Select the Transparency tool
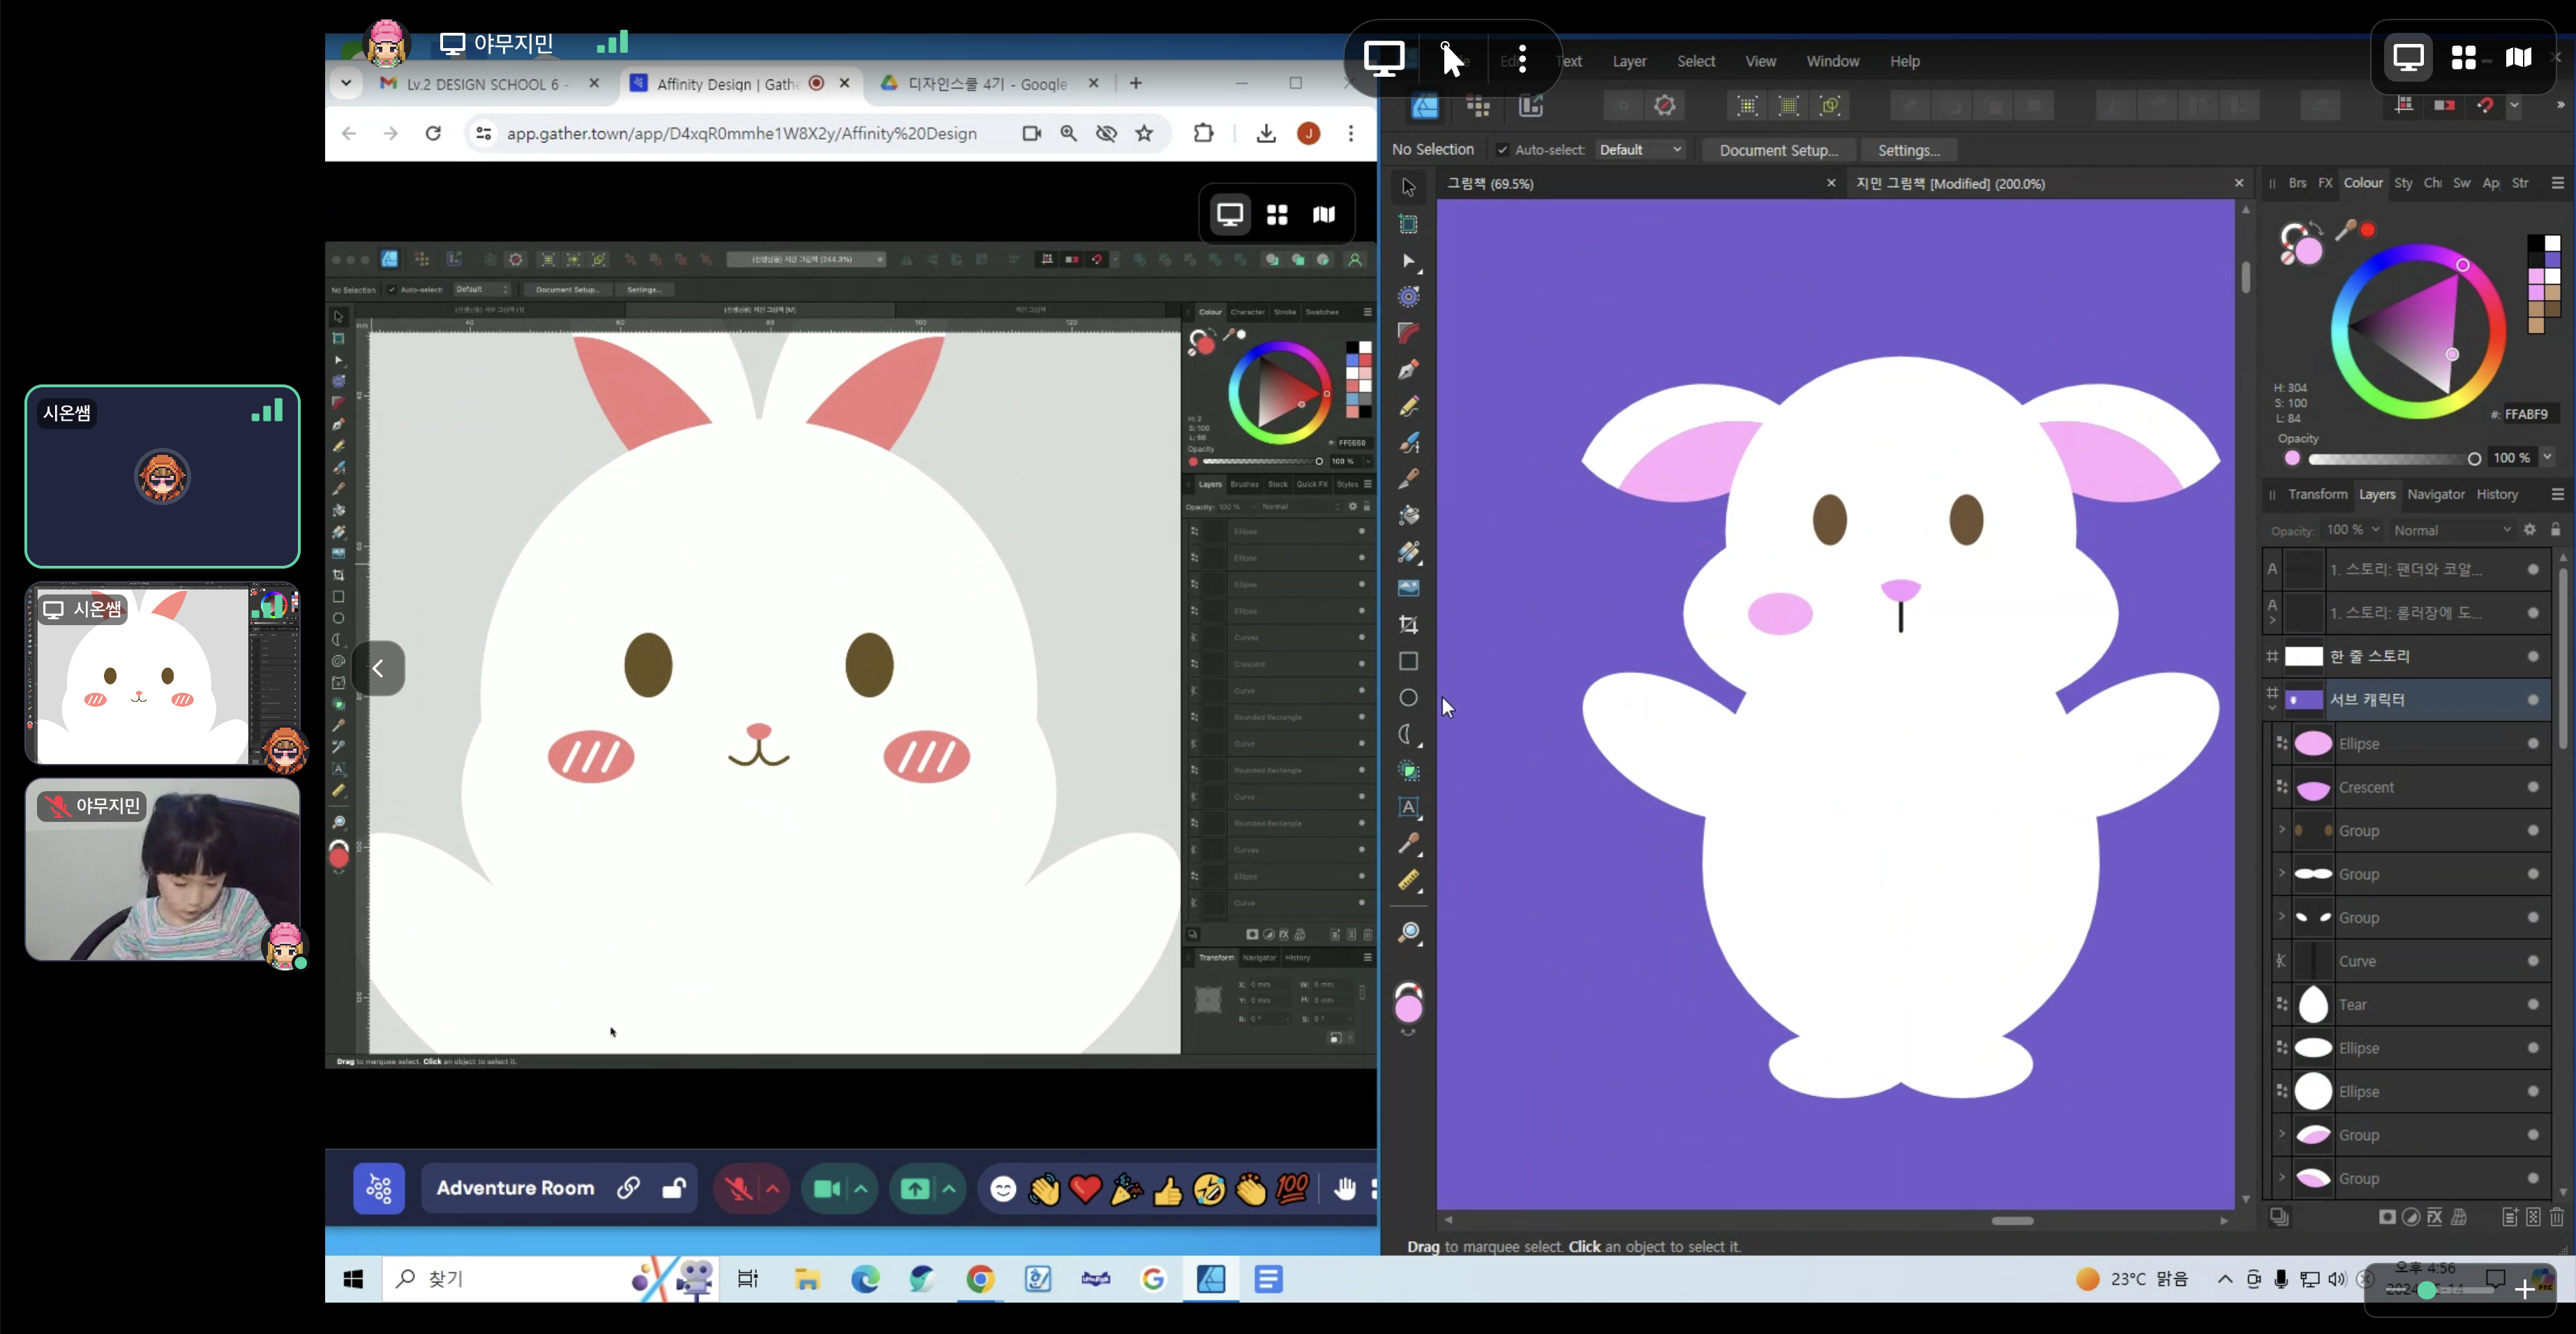2576x1334 pixels. [x=1408, y=552]
